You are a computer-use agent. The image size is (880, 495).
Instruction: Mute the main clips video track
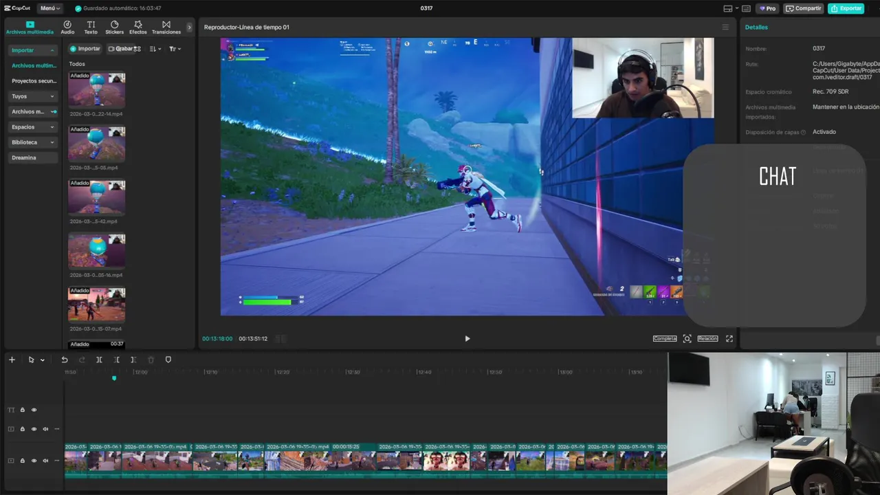coord(45,461)
